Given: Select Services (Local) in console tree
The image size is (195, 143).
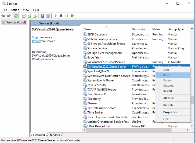Looking at the screenshot, I should [14, 23].
